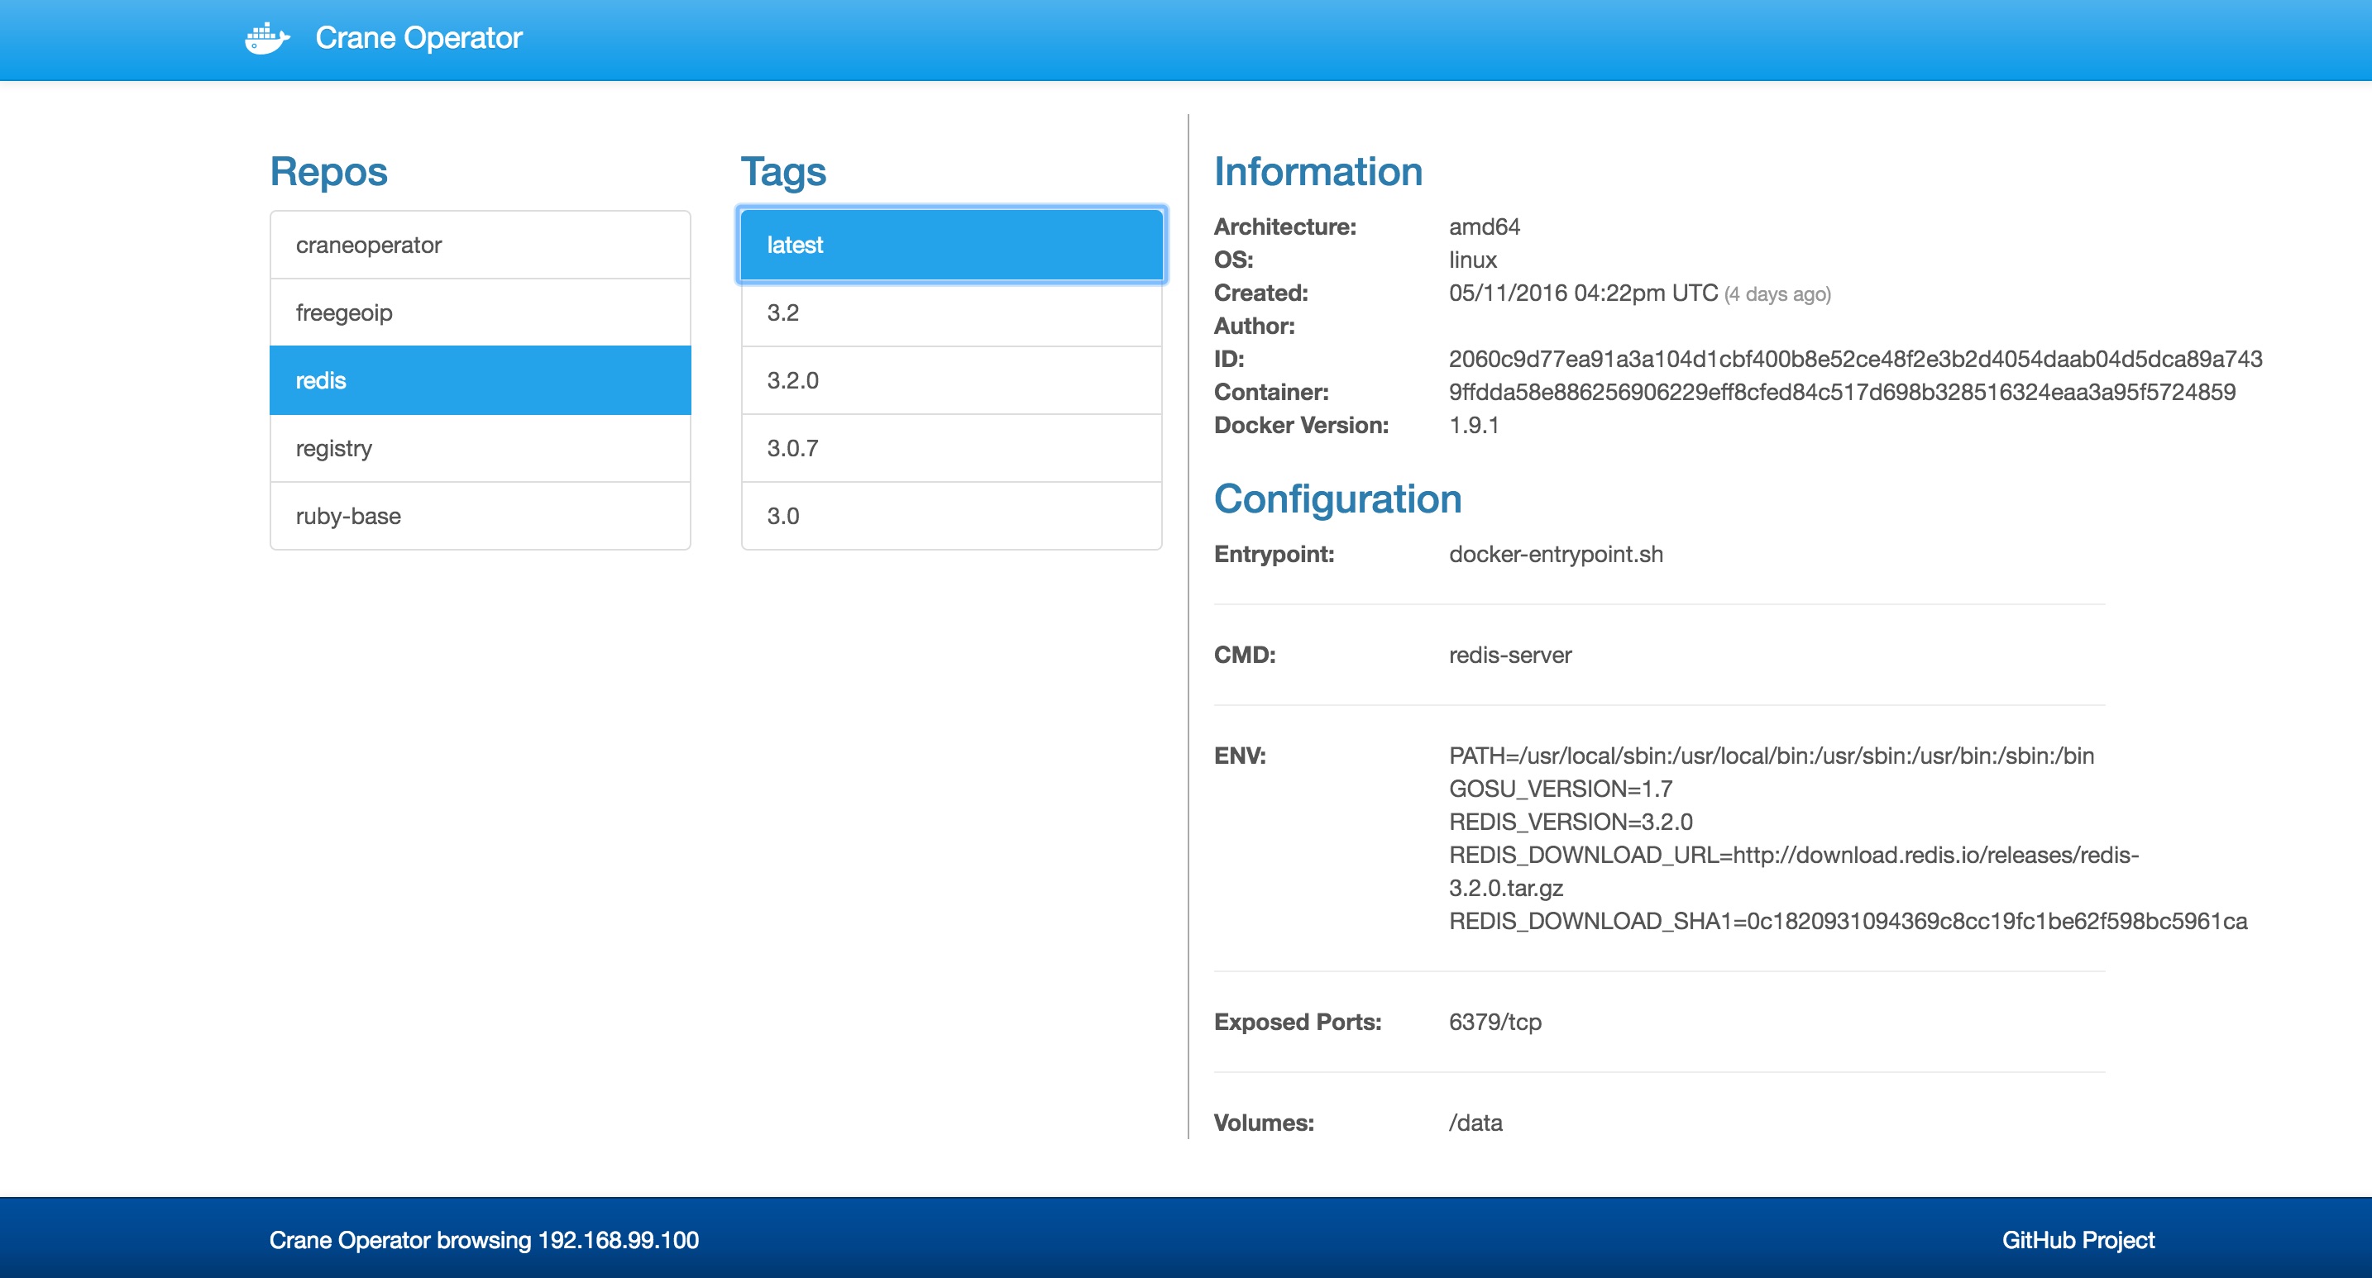This screenshot has width=2372, height=1278.
Task: Click the 6379/tcp exposed port value
Action: tap(1494, 1023)
